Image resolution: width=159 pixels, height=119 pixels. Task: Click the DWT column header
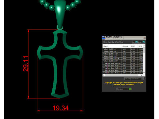134,46
